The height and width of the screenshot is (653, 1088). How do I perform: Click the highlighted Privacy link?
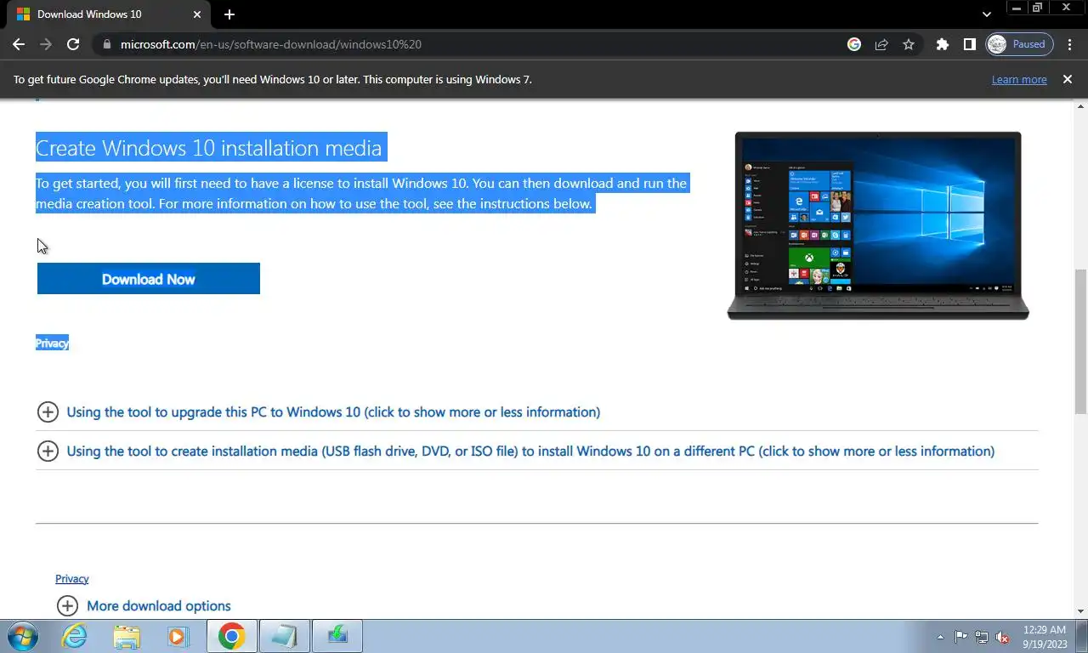point(52,343)
